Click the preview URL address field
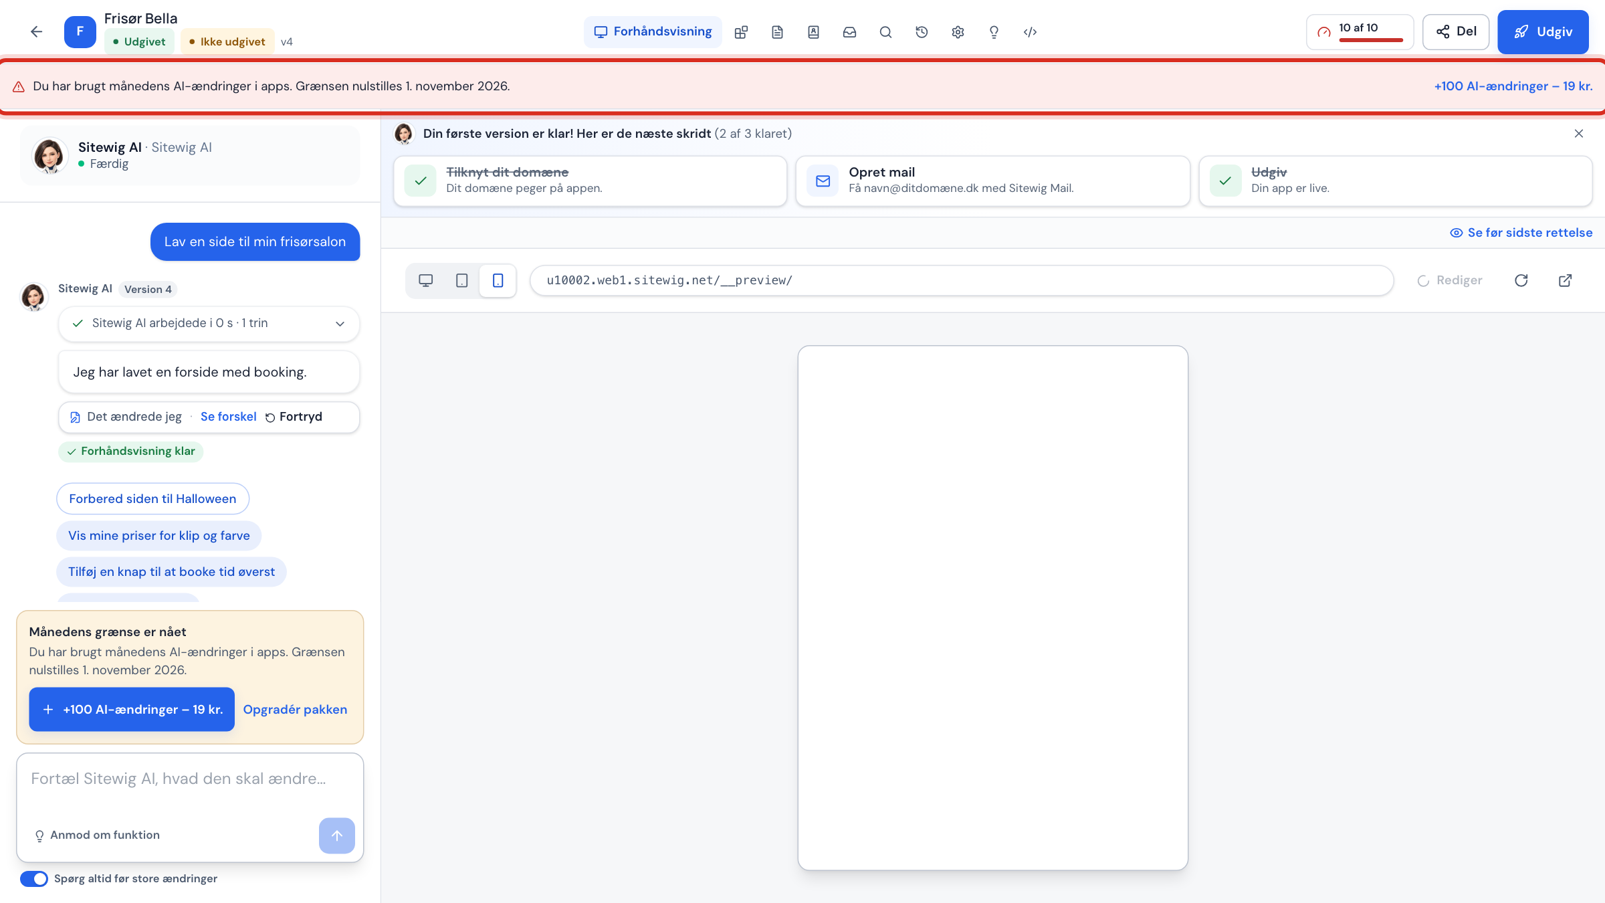Image resolution: width=1605 pixels, height=903 pixels. click(x=961, y=280)
